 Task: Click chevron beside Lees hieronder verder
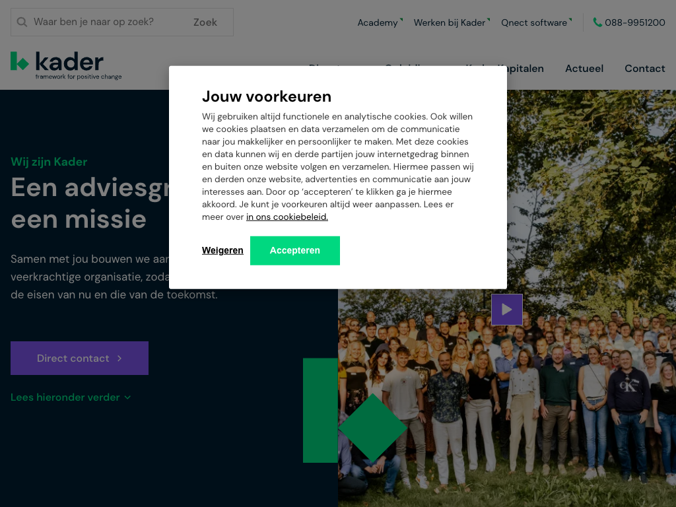click(127, 397)
